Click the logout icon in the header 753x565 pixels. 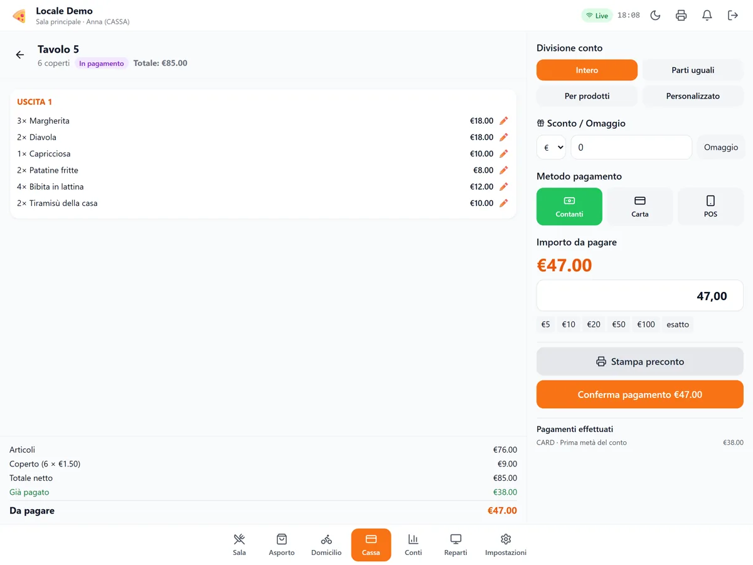pyautogui.click(x=732, y=16)
